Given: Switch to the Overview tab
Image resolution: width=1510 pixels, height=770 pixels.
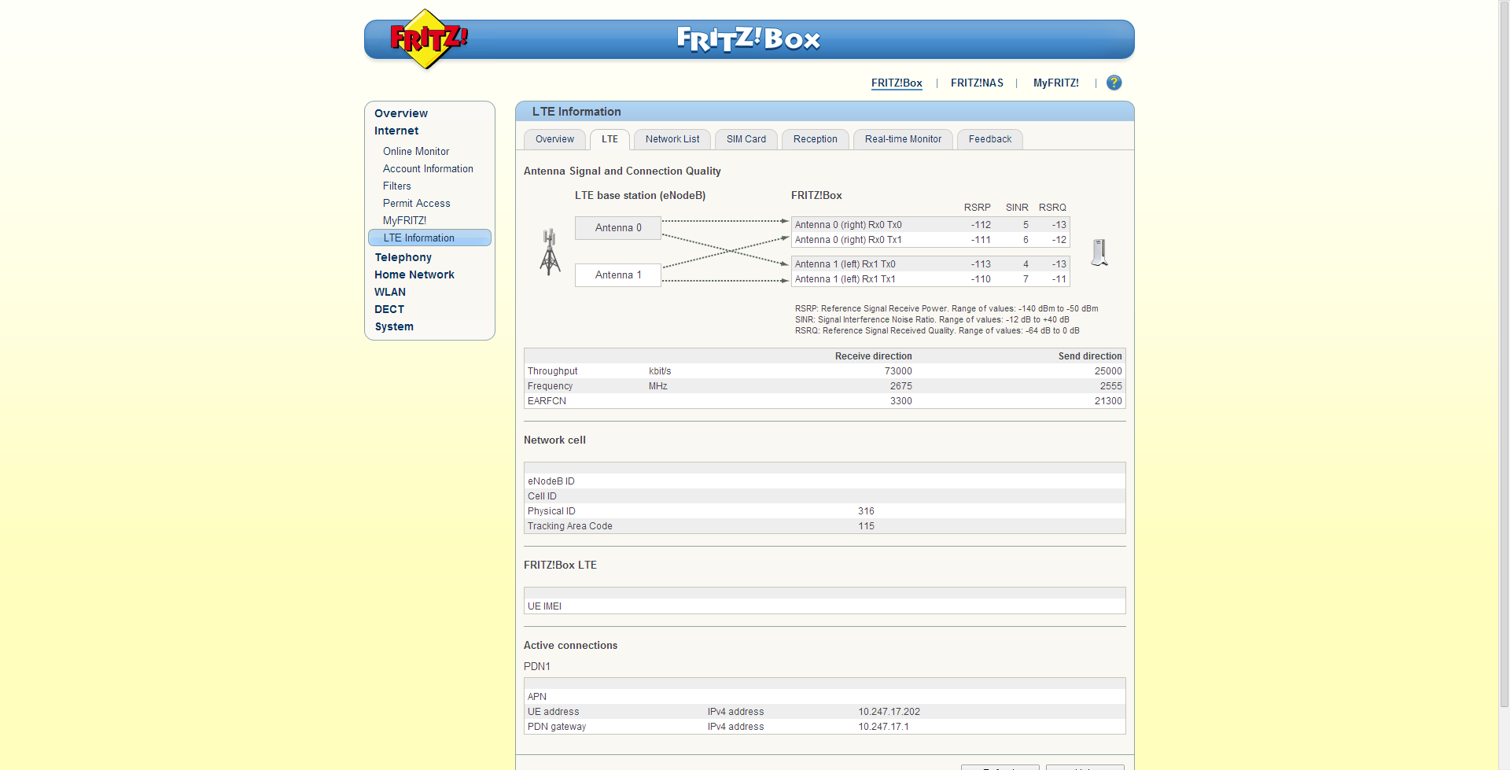Looking at the screenshot, I should click(554, 139).
